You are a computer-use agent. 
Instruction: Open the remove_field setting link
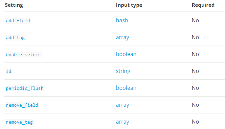[x=22, y=105]
